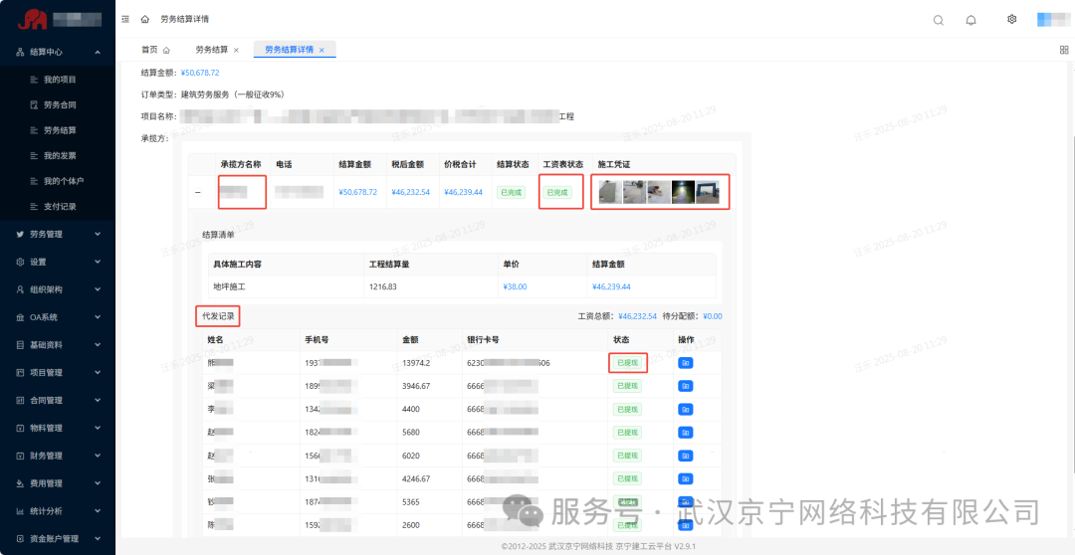The width and height of the screenshot is (1075, 555).
Task: Click 待分配额 ¥0.00 value
Action: click(x=713, y=316)
